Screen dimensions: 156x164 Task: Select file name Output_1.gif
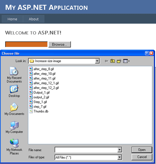pyautogui.click(x=42, y=92)
